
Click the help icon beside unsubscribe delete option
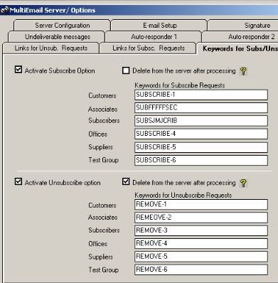243,183
